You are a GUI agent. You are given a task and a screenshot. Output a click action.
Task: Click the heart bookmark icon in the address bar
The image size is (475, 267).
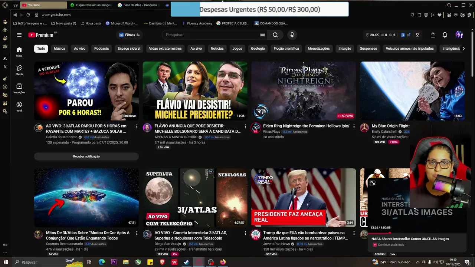[x=440, y=15]
